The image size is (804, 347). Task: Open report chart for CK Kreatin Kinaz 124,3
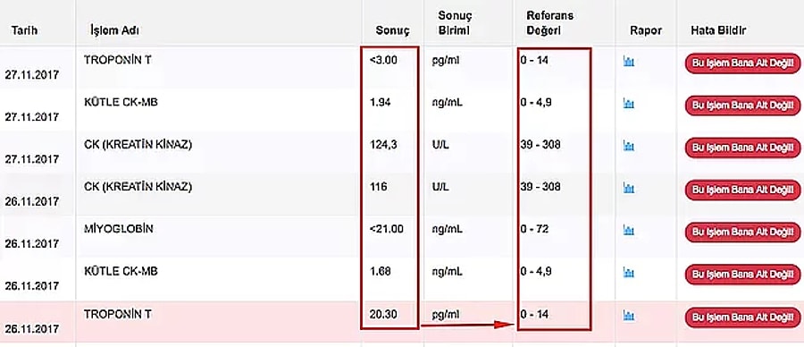[x=628, y=147]
